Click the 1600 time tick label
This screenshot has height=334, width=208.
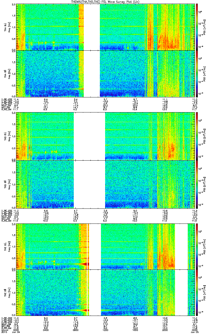[135, 330]
